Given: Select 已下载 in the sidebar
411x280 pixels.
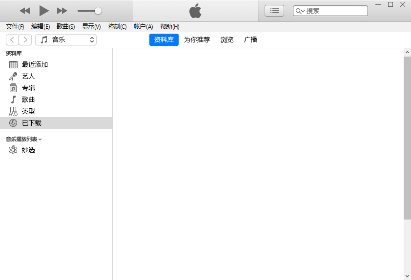Looking at the screenshot, I should pos(56,123).
